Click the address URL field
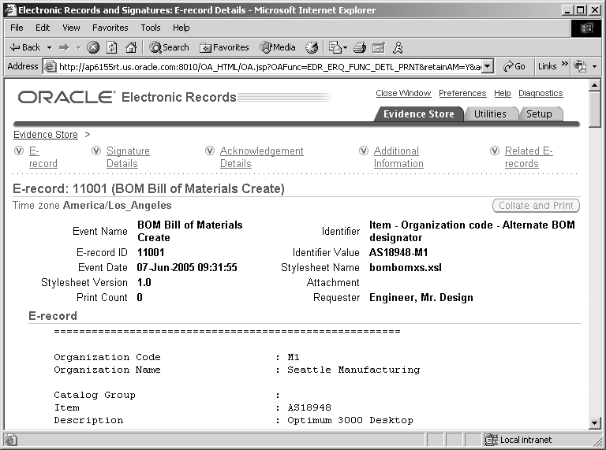This screenshot has width=606, height=450. tap(270, 67)
